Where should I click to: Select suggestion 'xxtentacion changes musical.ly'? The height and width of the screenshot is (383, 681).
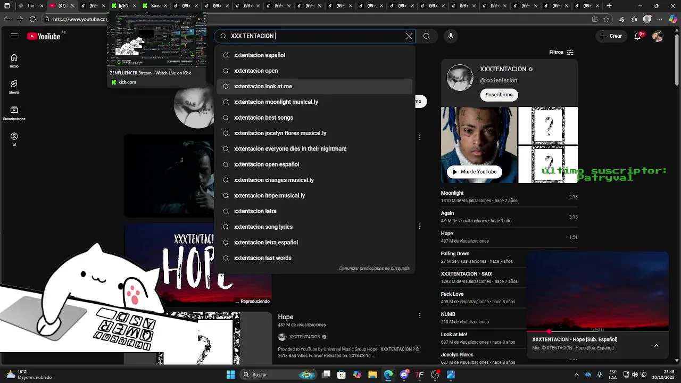coord(315,180)
